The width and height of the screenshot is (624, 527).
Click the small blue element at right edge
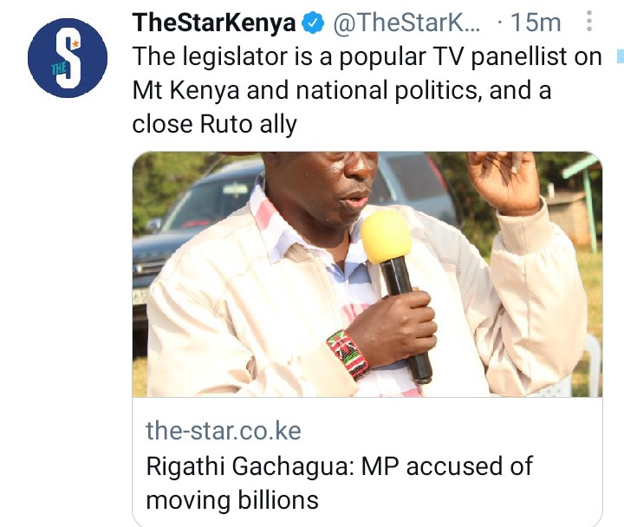[620, 56]
